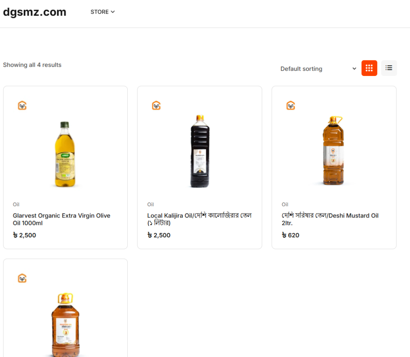Expand the STORE menu
The width and height of the screenshot is (410, 357).
click(100, 12)
